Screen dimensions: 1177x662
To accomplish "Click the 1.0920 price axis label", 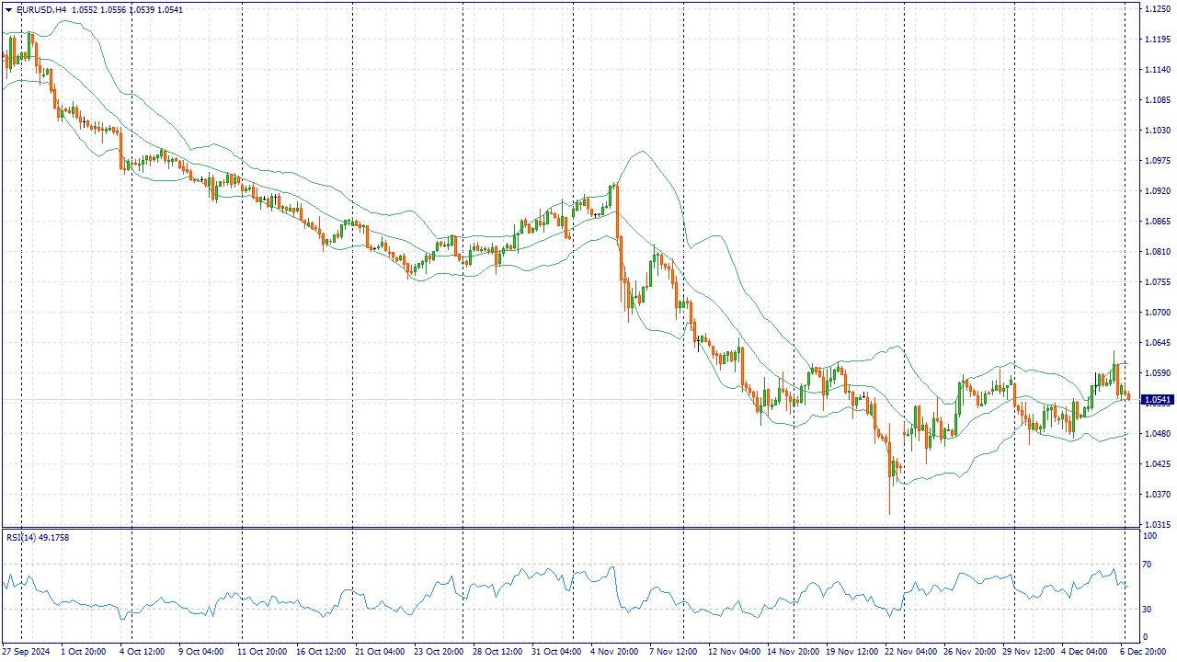I will pyautogui.click(x=1157, y=191).
